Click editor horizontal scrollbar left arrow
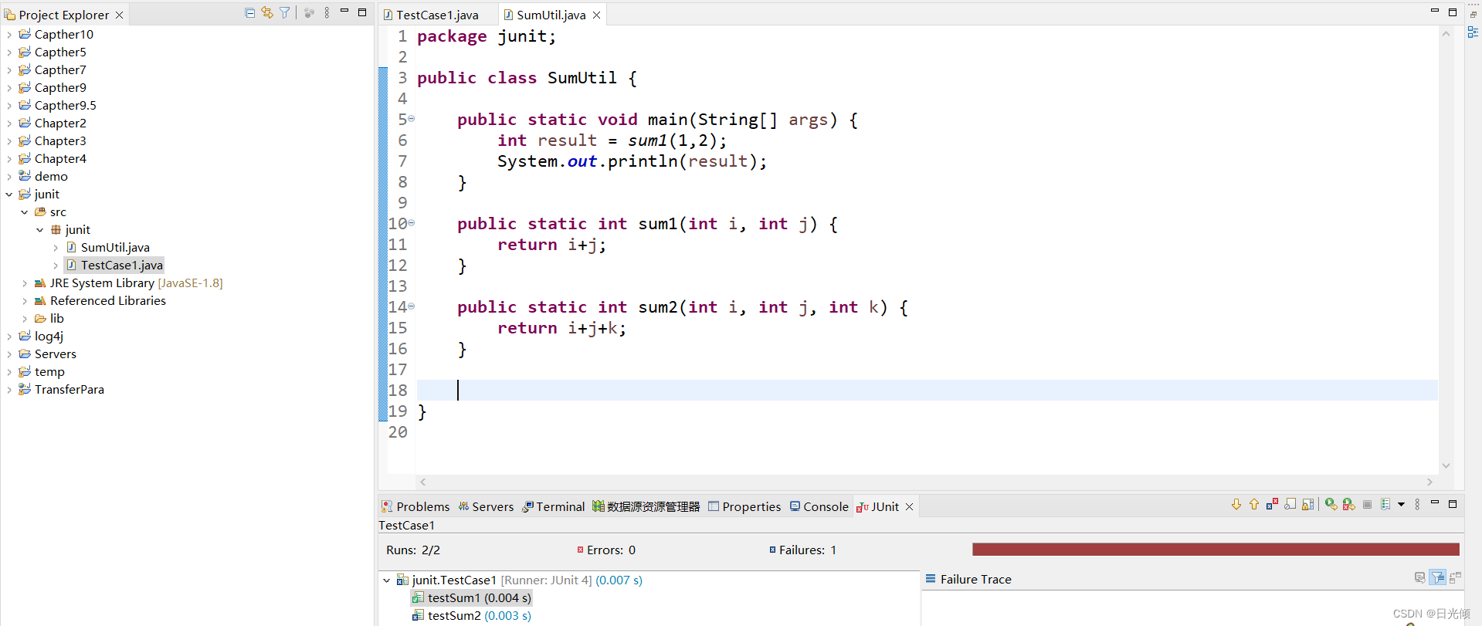The width and height of the screenshot is (1482, 626). pos(422,482)
